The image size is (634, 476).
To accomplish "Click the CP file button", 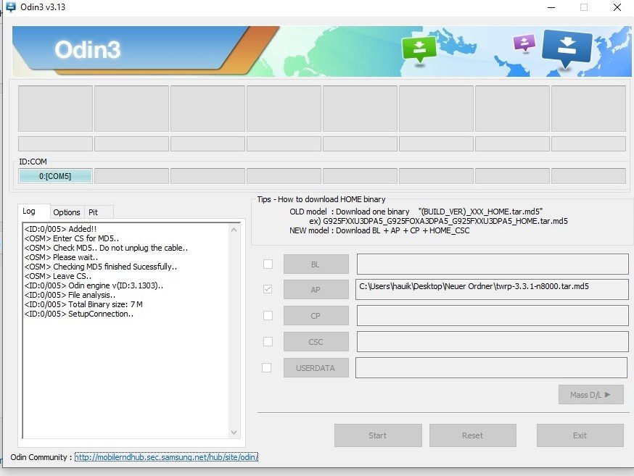I will pos(316,316).
